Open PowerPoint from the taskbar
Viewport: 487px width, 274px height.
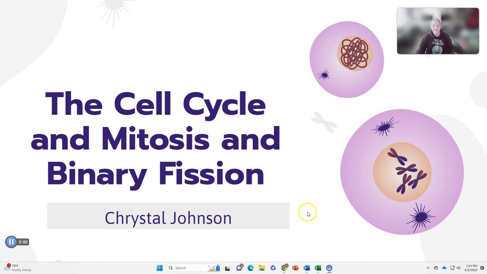[x=296, y=268]
